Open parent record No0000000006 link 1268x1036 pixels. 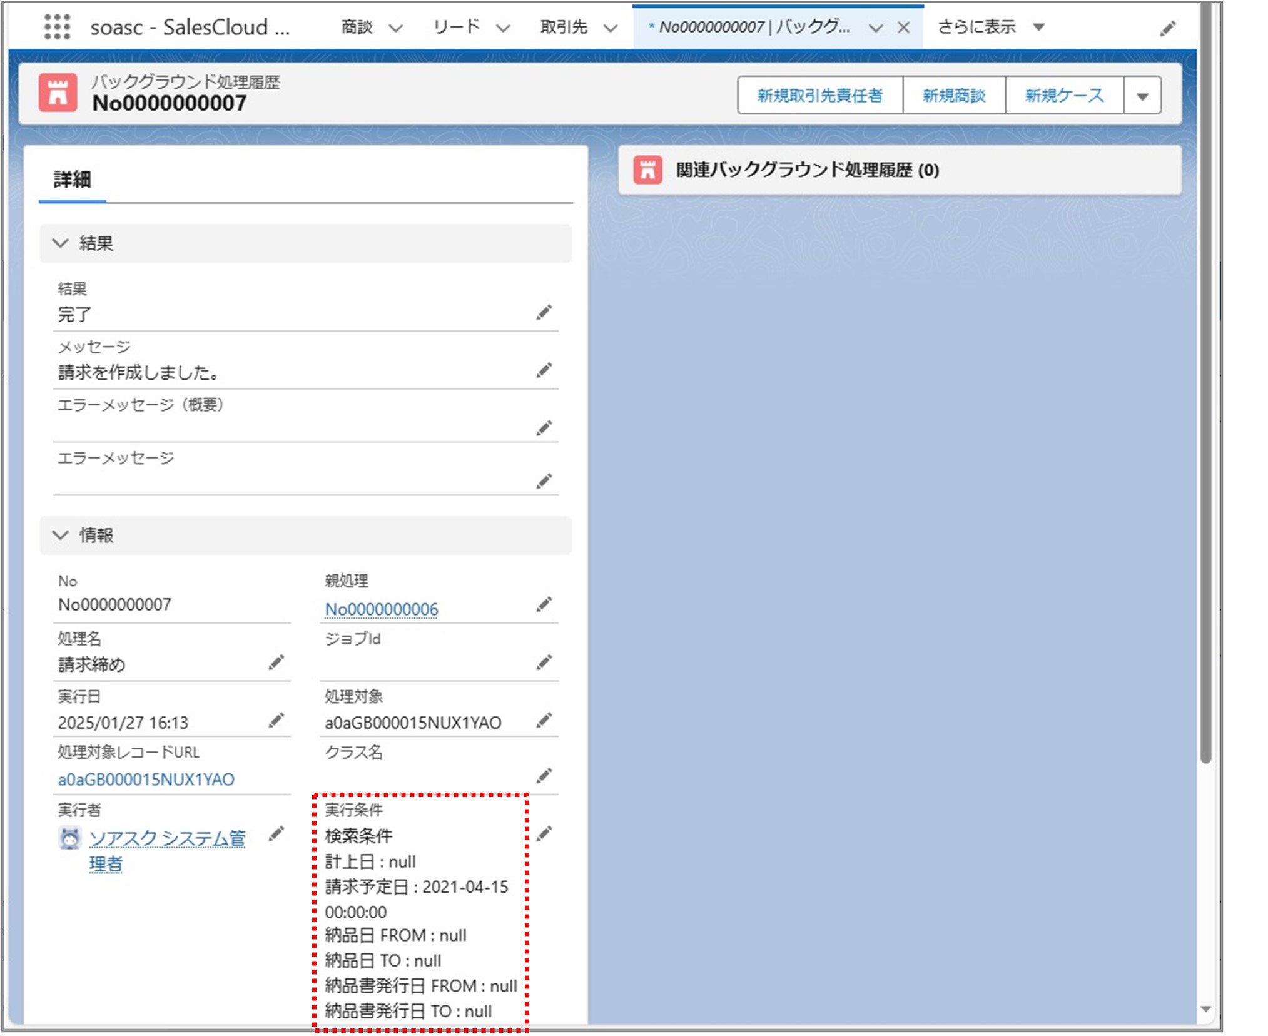382,609
